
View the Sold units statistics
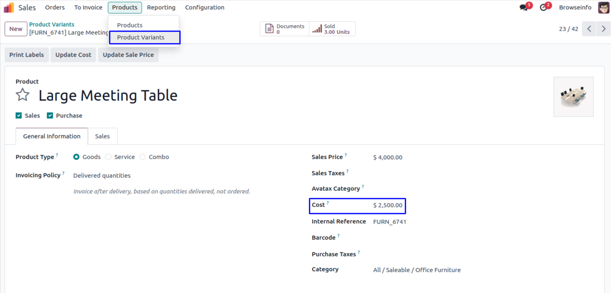331,29
